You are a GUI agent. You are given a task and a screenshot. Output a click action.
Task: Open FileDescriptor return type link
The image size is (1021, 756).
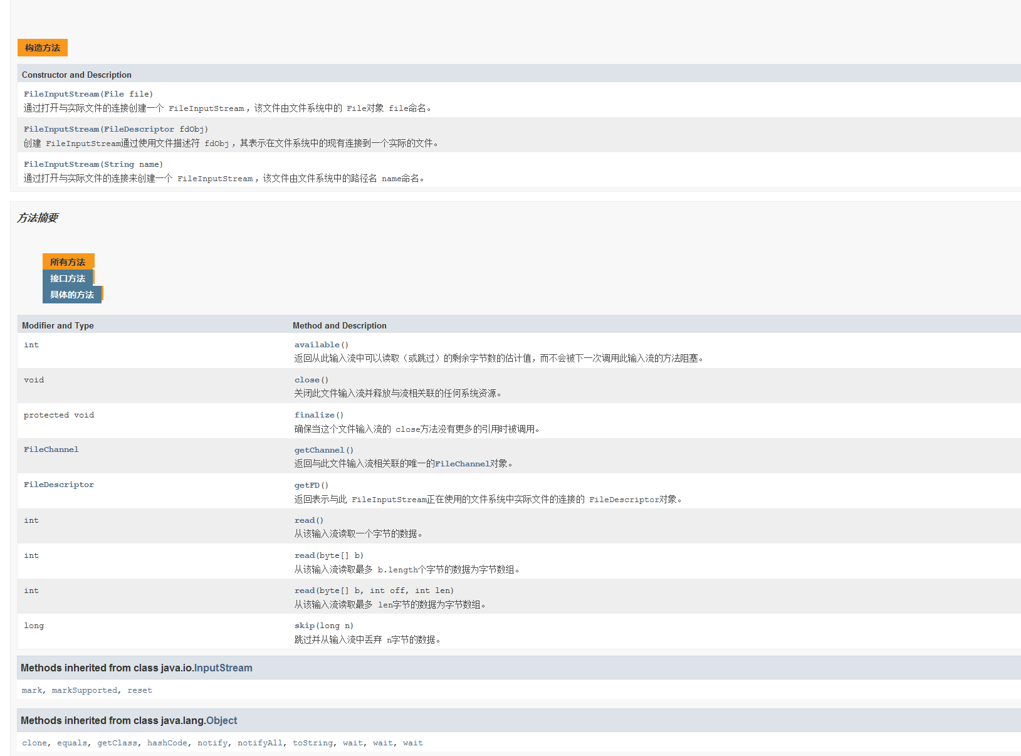point(59,485)
